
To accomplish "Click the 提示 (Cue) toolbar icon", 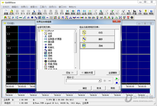I will (129, 12).
